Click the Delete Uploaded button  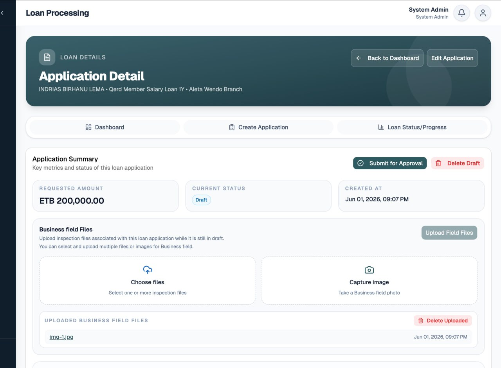pos(443,321)
